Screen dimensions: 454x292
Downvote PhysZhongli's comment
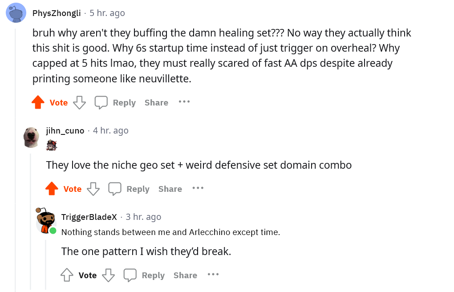tap(79, 103)
